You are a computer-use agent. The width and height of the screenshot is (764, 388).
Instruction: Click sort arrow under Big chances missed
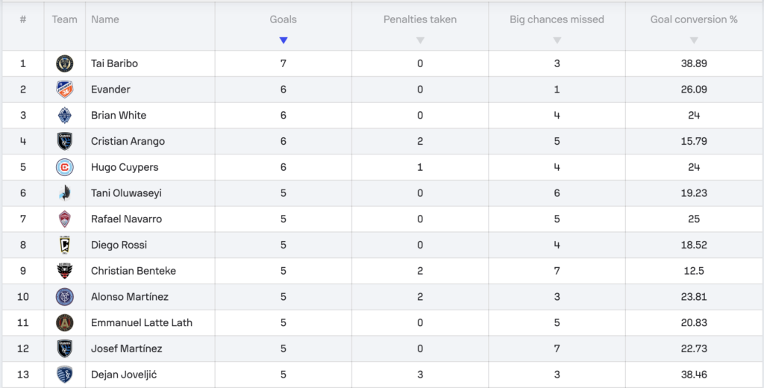click(557, 40)
